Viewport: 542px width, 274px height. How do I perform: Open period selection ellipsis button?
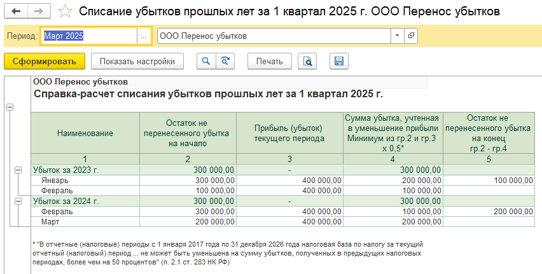[144, 36]
